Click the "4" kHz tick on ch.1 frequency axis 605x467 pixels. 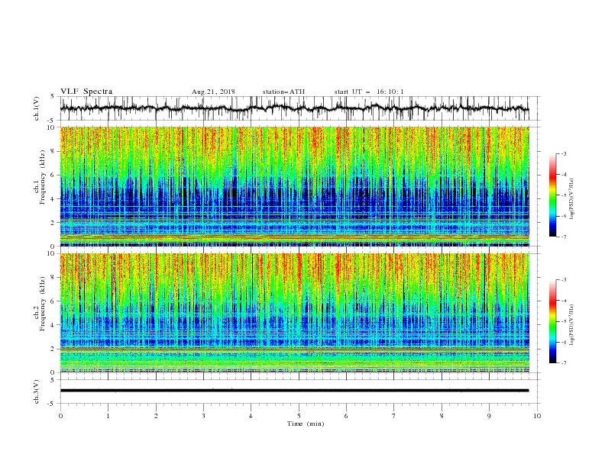tap(53, 199)
